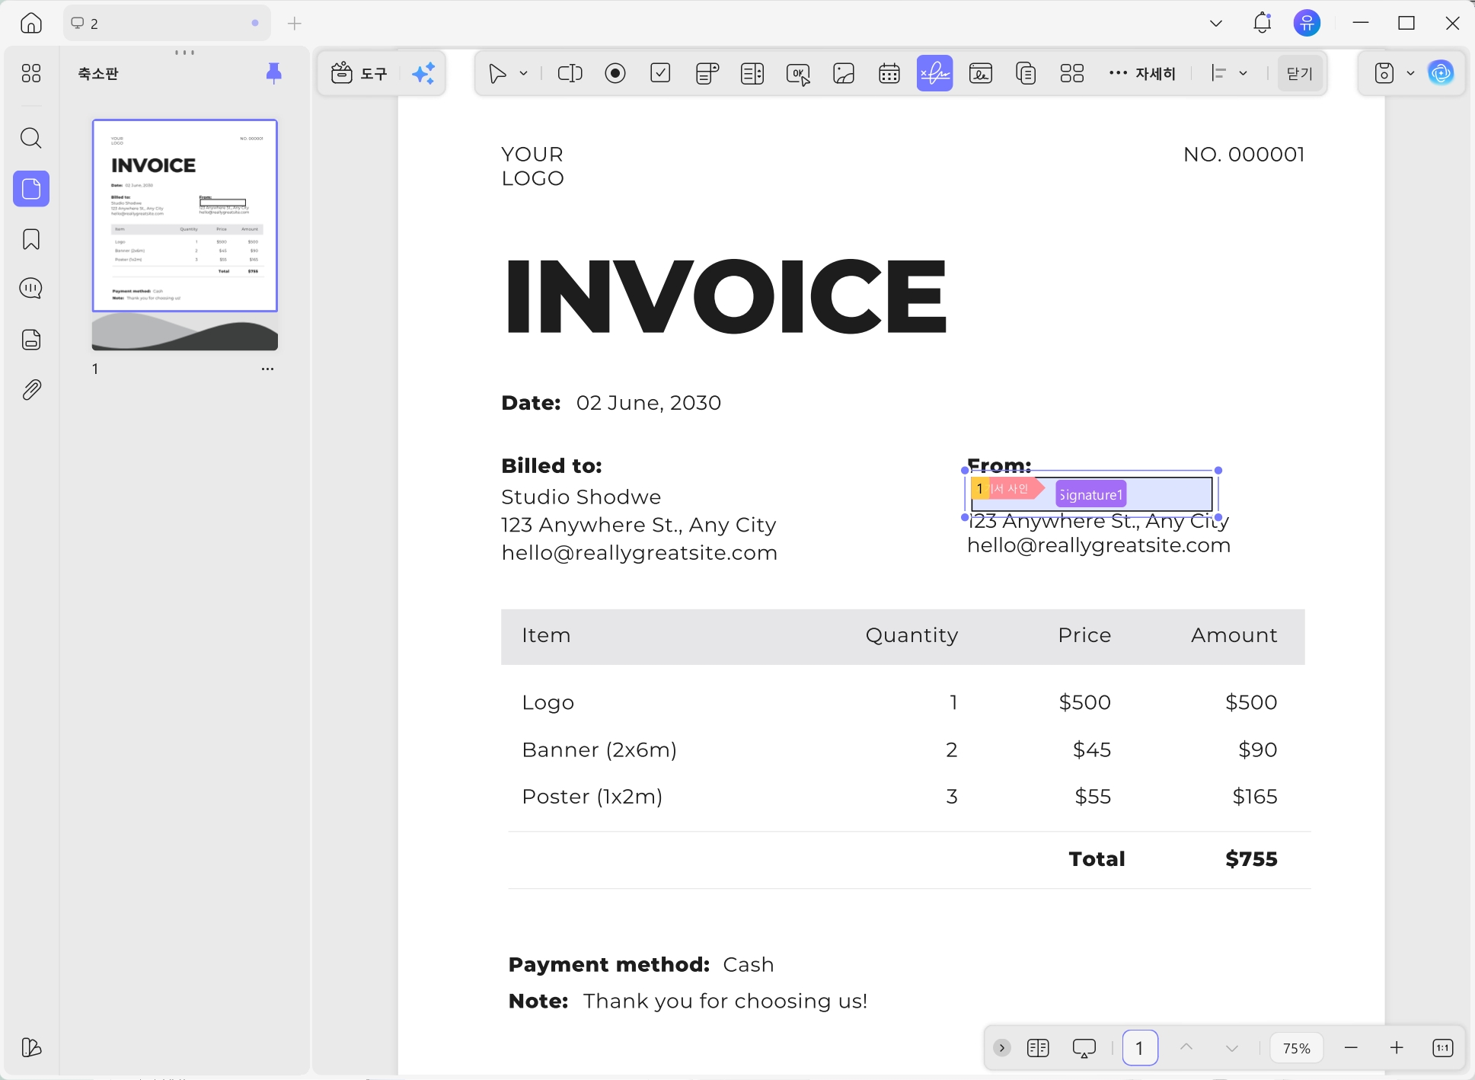Image resolution: width=1475 pixels, height=1080 pixels.
Task: Select the date field tool
Action: click(889, 74)
